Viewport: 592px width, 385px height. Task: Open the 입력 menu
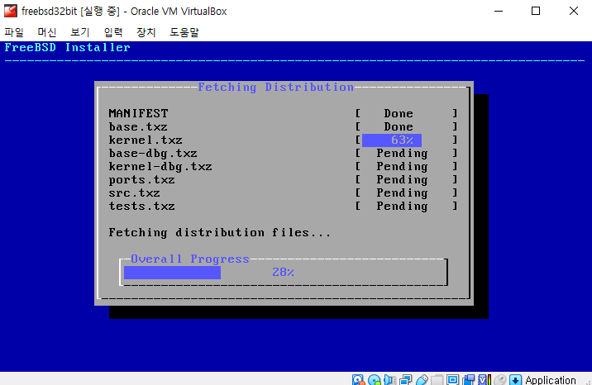click(113, 32)
